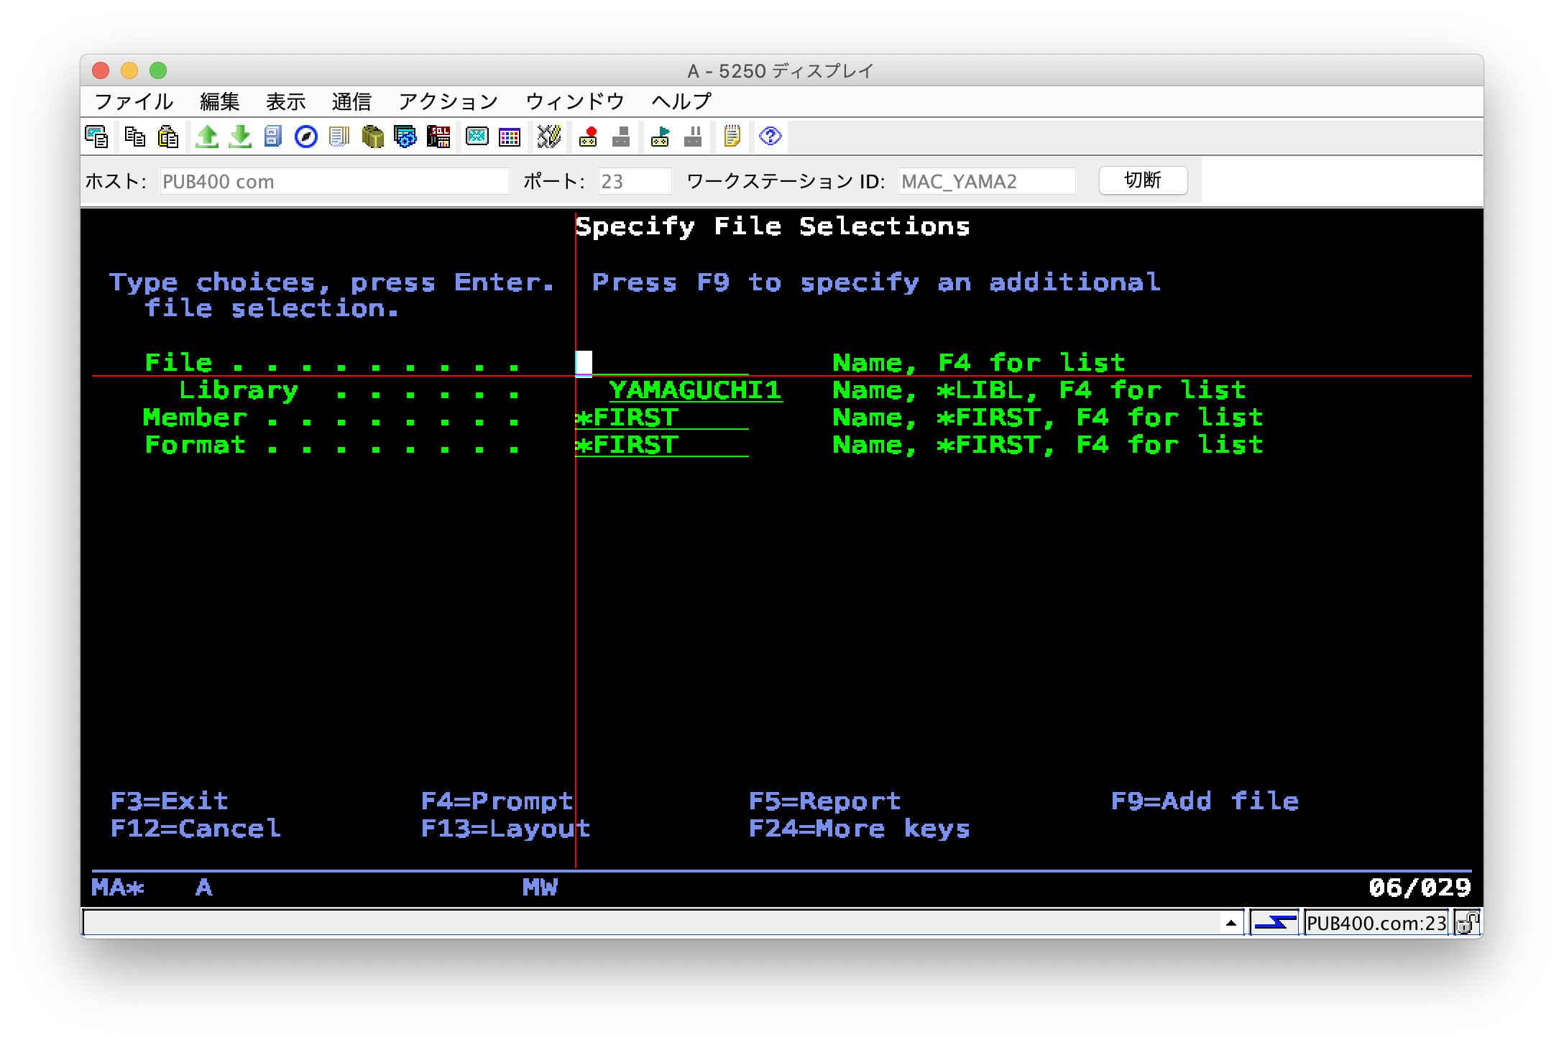Click the play macro green-flag icon

660,137
